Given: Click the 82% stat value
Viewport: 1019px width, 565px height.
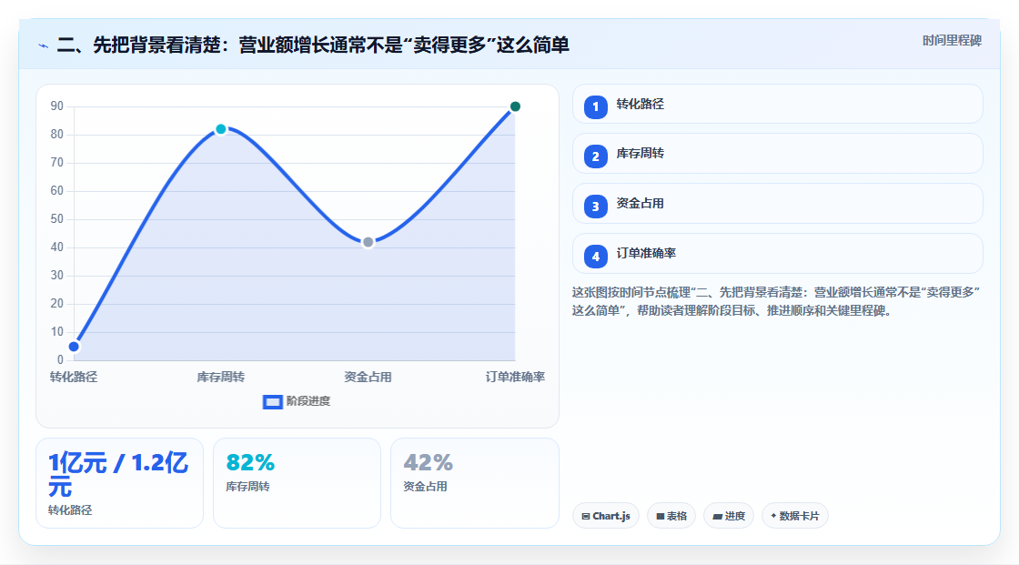Looking at the screenshot, I should pos(250,462).
